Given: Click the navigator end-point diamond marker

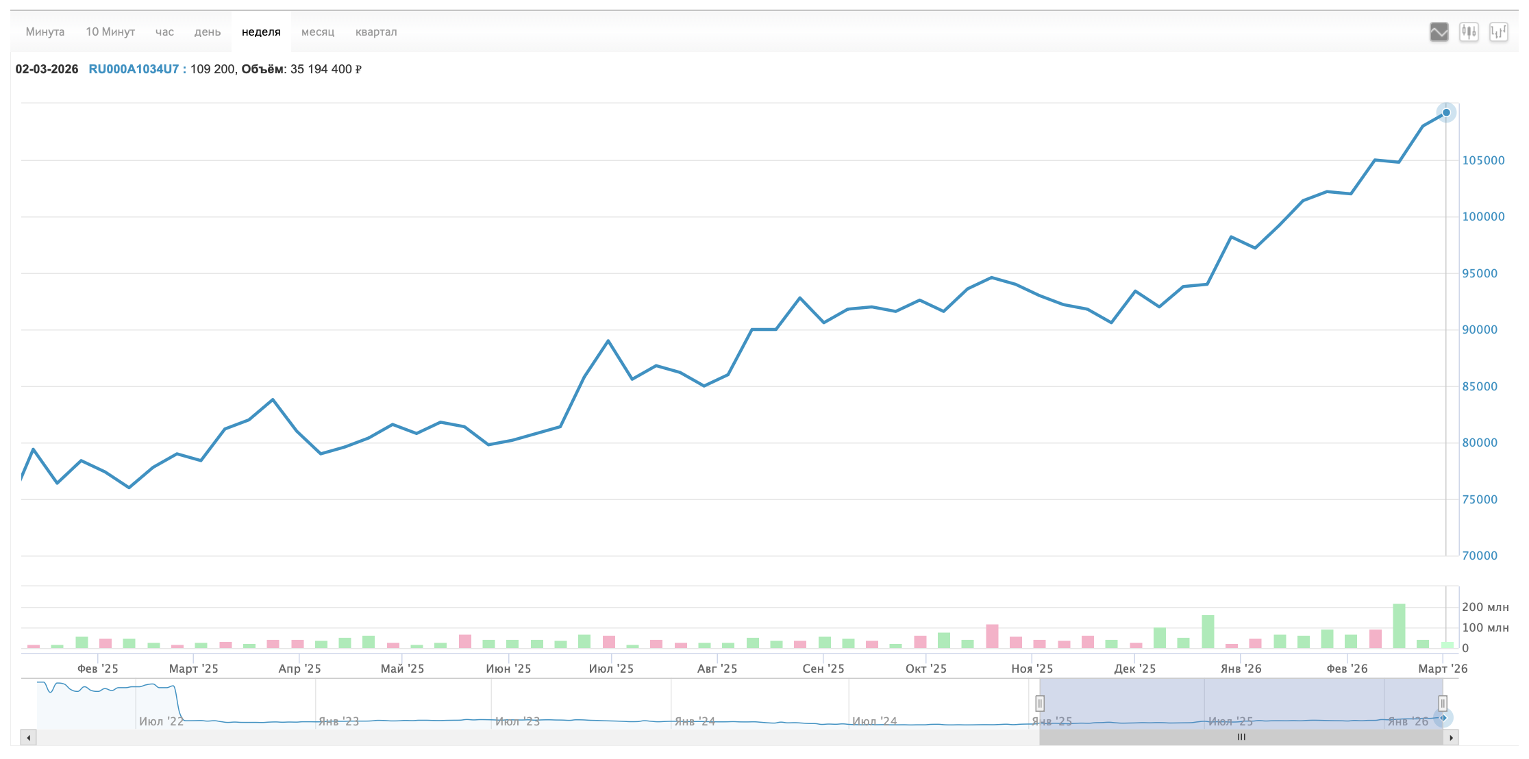Looking at the screenshot, I should point(1443,718).
